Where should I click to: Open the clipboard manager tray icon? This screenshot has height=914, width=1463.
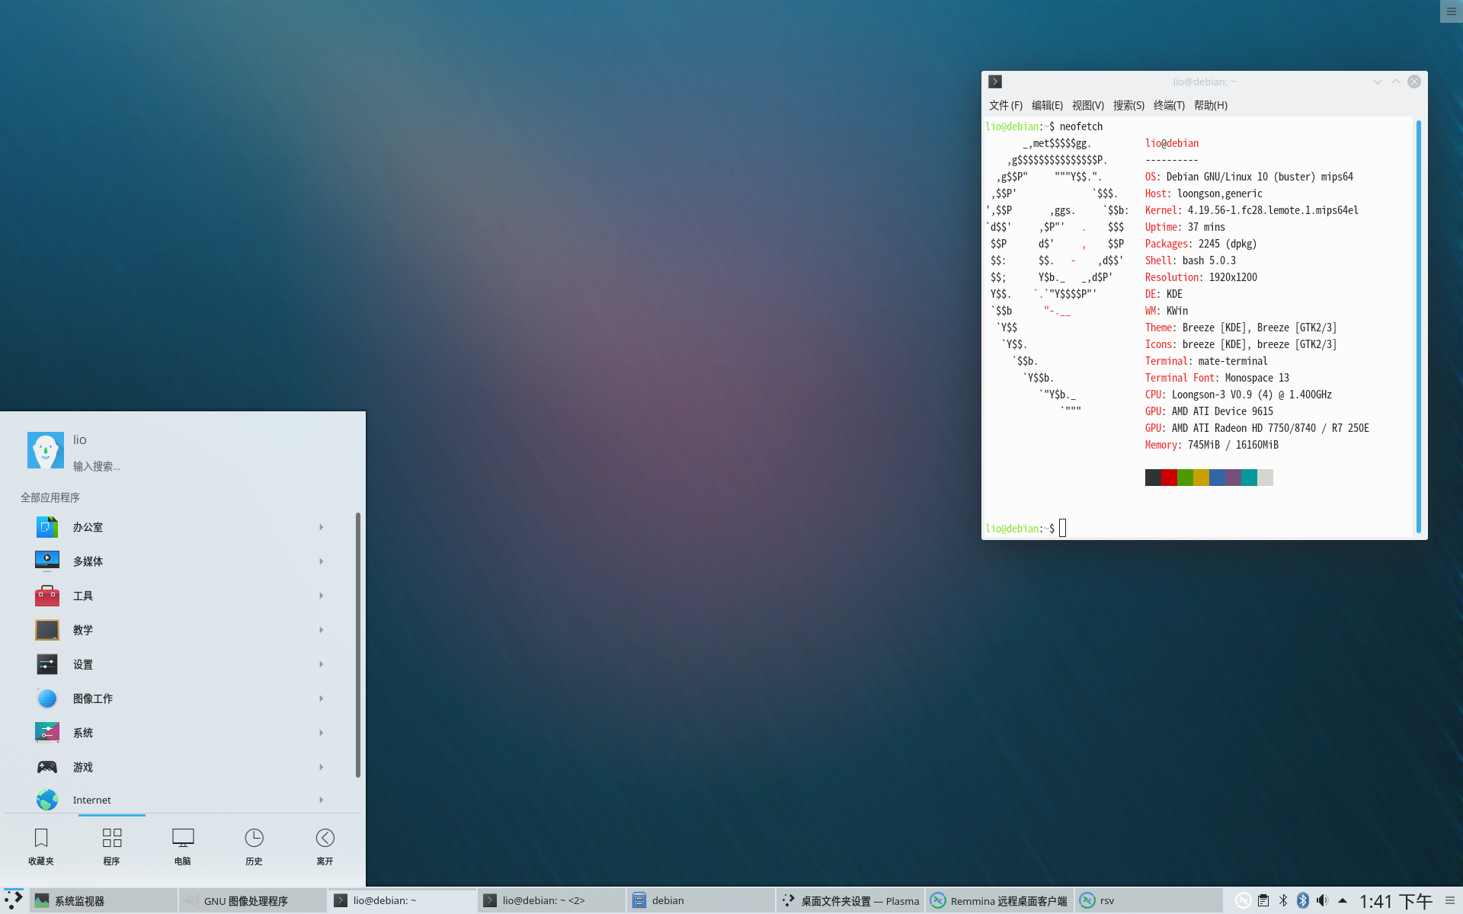(1263, 900)
